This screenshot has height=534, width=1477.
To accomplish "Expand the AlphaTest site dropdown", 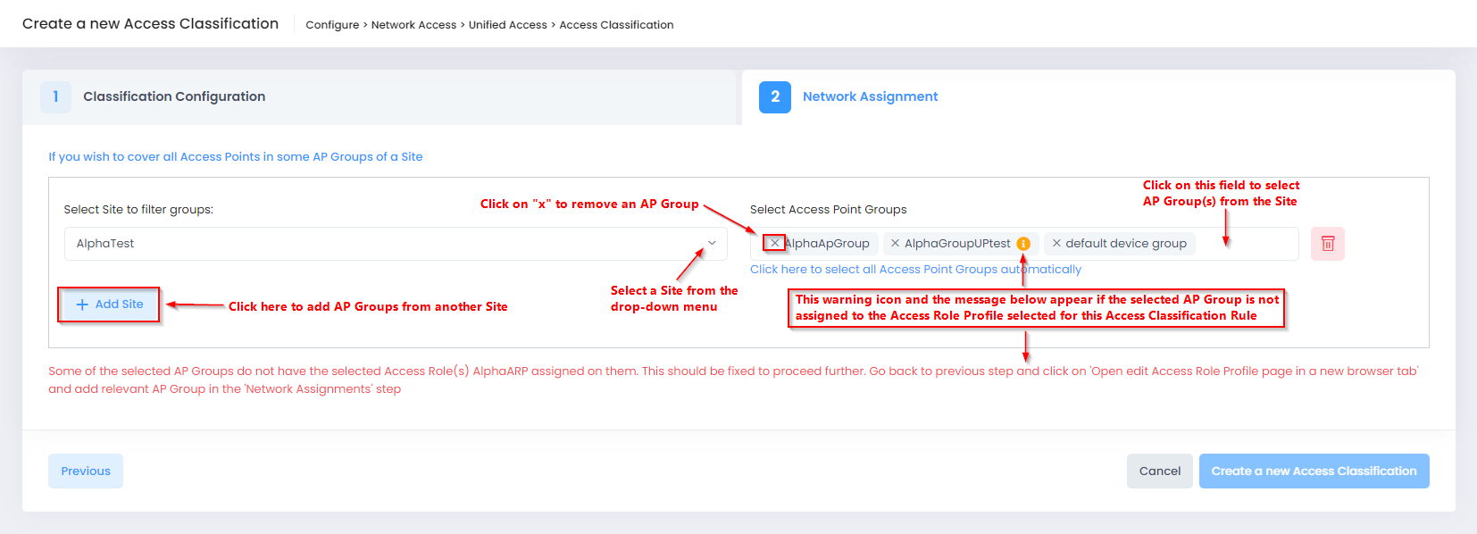I will click(712, 243).
